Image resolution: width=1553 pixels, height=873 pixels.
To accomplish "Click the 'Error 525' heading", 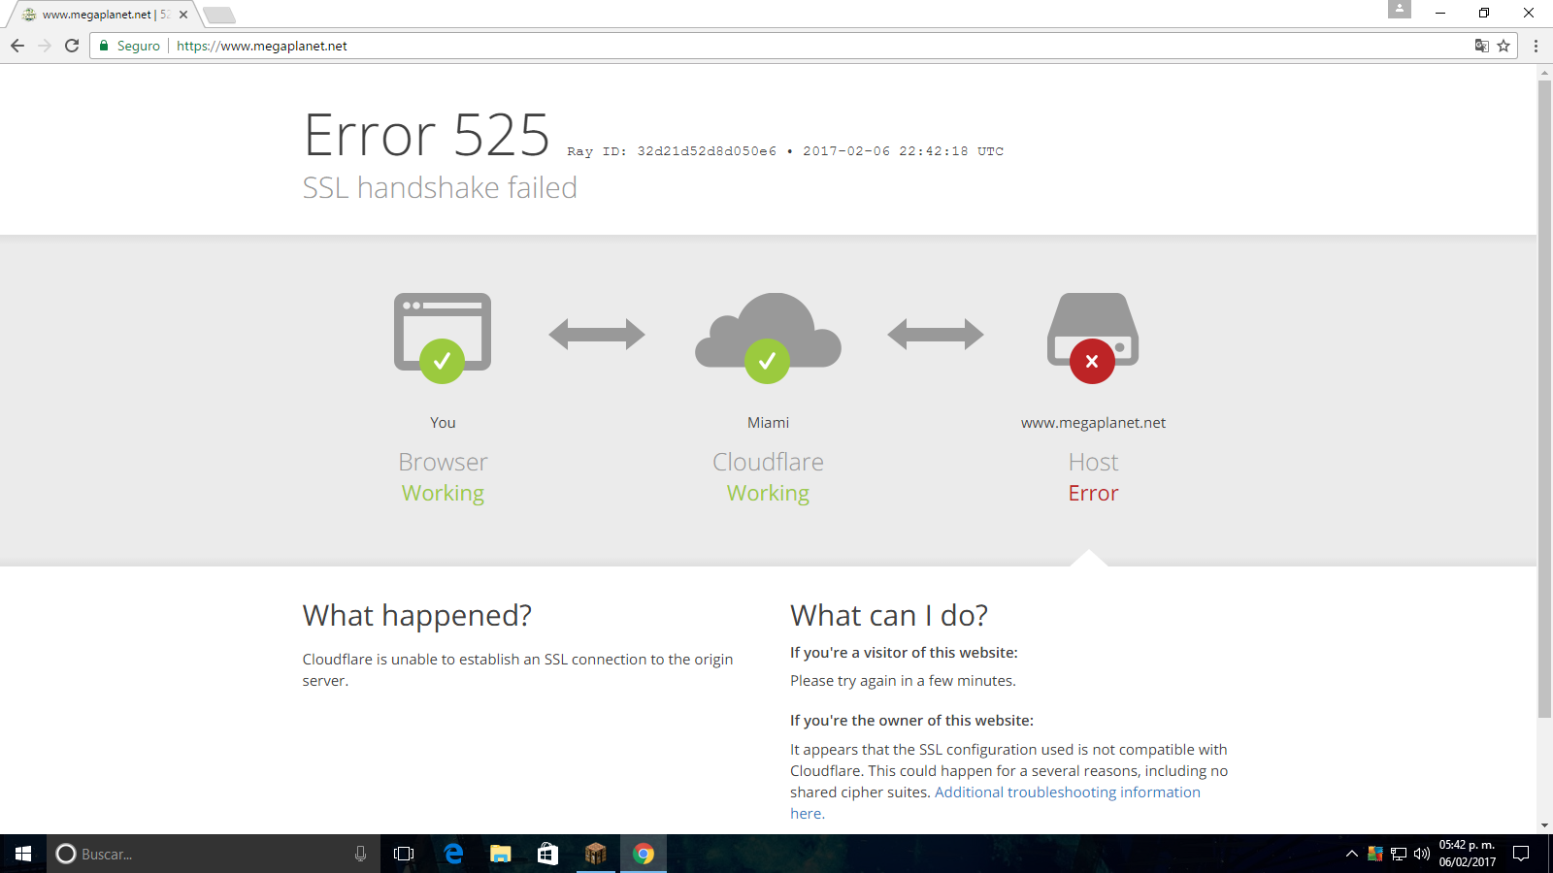I will pyautogui.click(x=426, y=135).
